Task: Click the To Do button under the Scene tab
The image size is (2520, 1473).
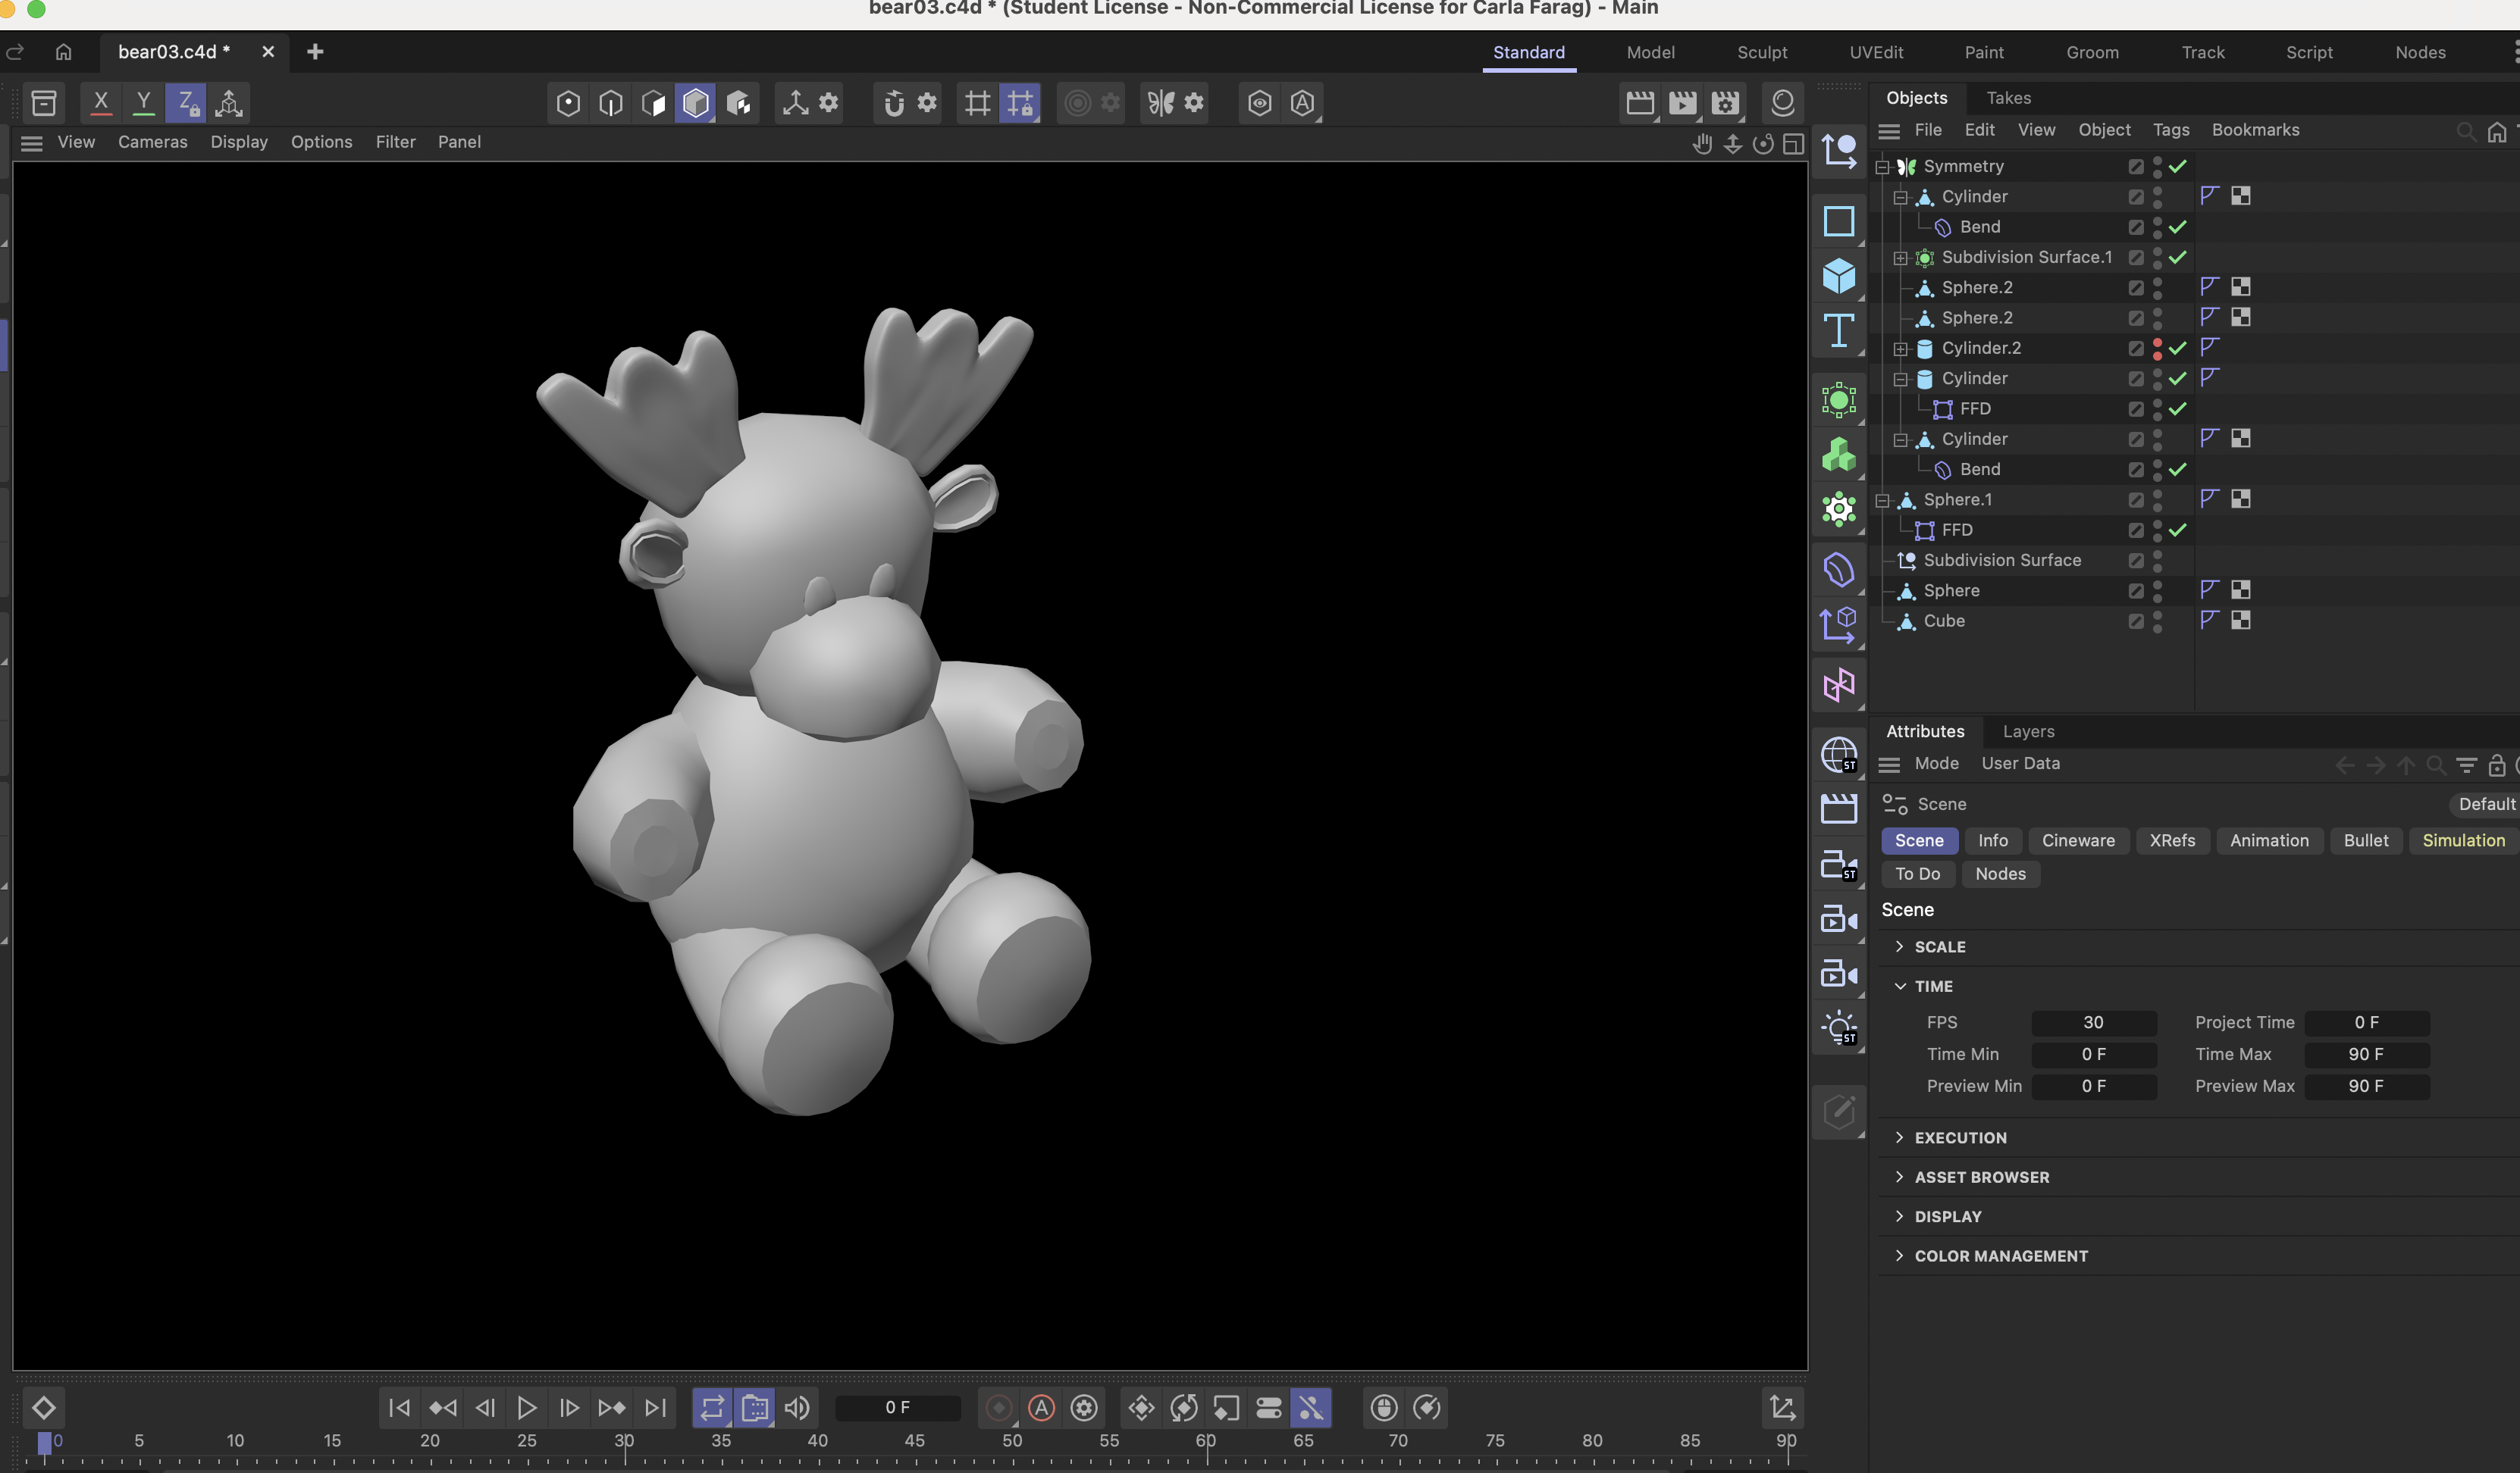Action: (1917, 874)
